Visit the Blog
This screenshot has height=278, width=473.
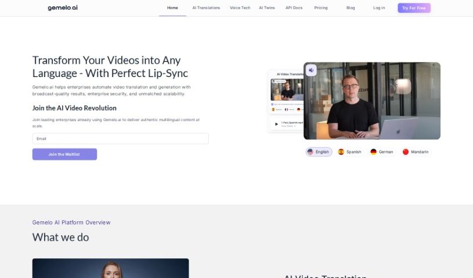(351, 8)
